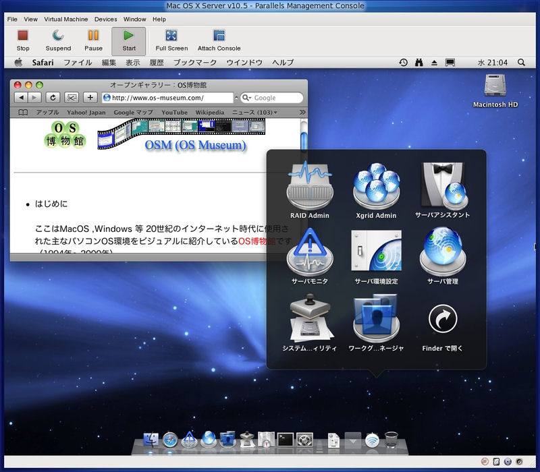Open the Parallels Window menu
This screenshot has height=472, width=540.
click(134, 20)
